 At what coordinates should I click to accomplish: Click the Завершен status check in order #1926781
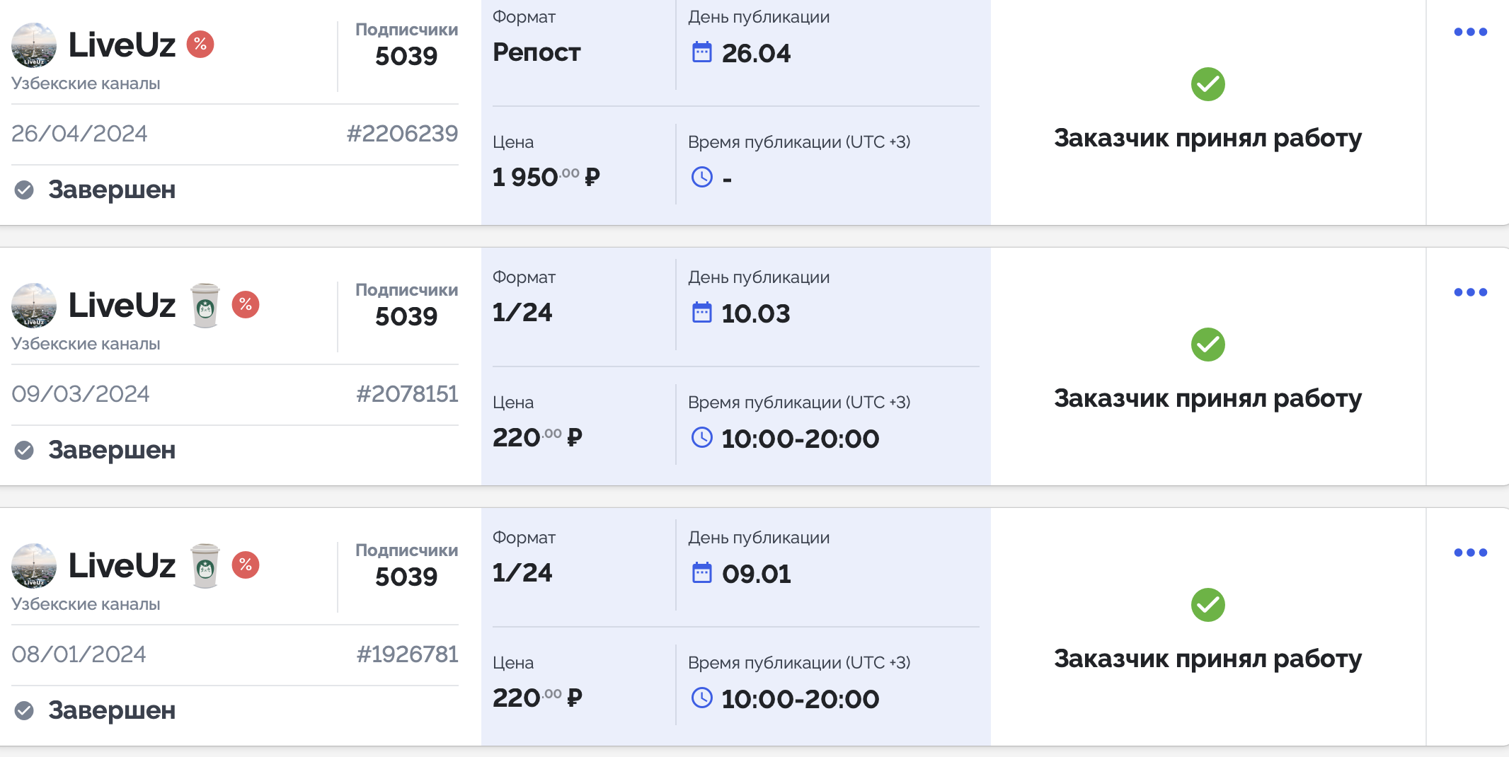coord(24,710)
